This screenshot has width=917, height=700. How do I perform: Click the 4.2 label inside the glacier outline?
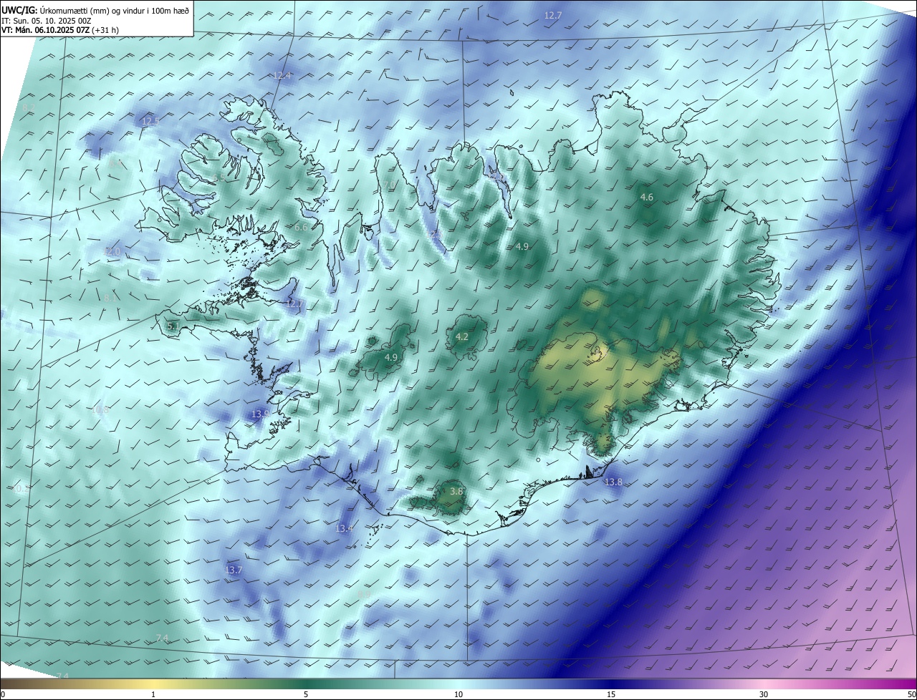[x=462, y=336]
